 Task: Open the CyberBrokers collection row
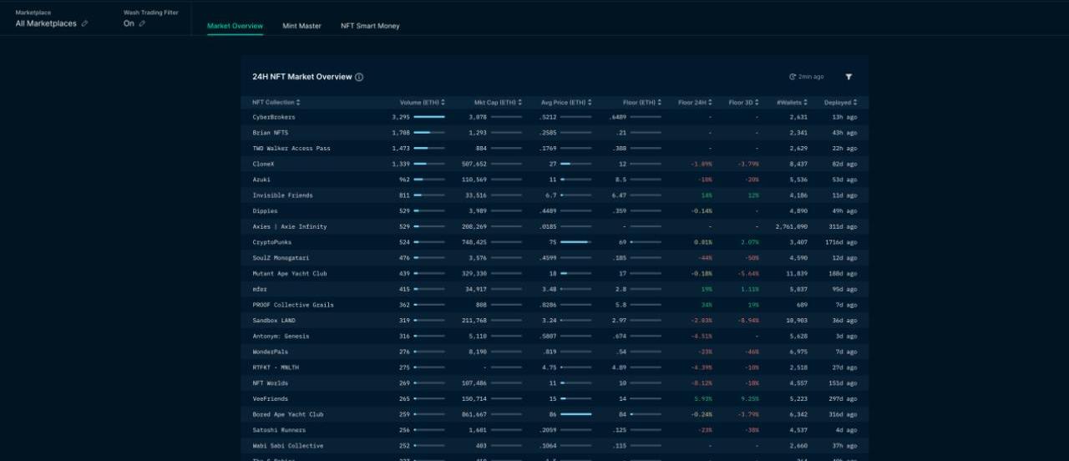[x=274, y=117]
